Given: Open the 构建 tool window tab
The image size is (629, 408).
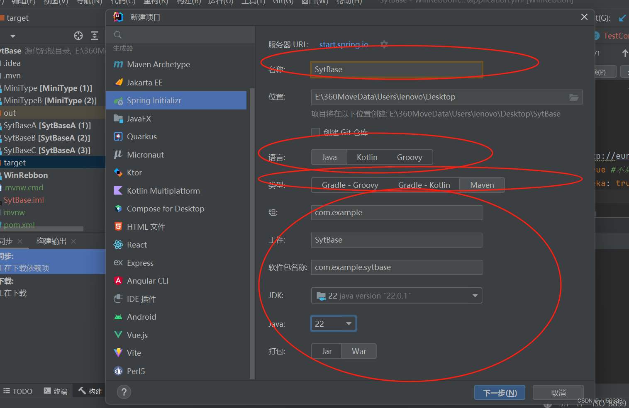Looking at the screenshot, I should click(x=90, y=391).
